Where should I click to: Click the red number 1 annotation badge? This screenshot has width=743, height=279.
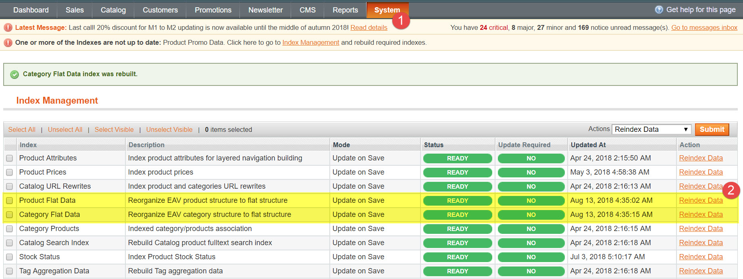click(x=401, y=20)
